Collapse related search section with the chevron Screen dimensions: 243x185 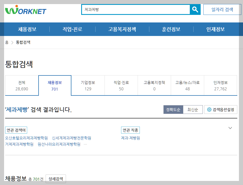pyautogui.click(x=231, y=127)
